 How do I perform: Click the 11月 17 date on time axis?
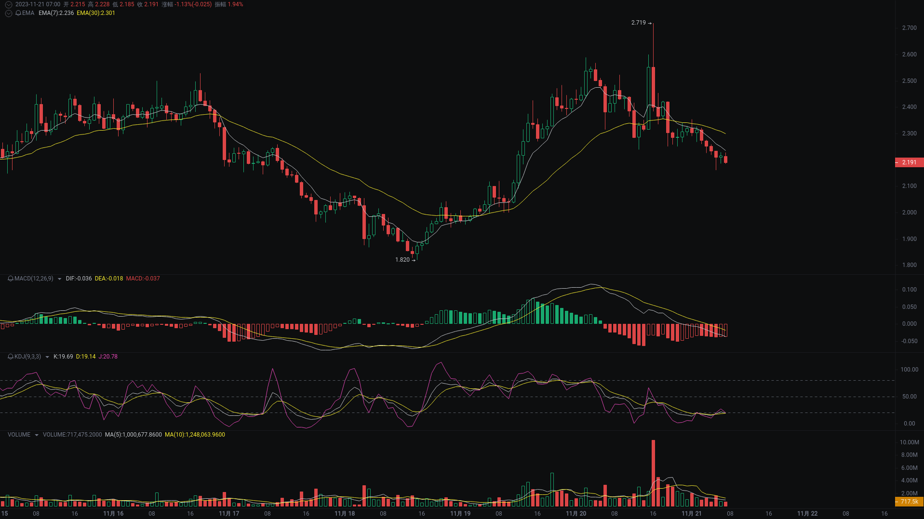click(x=229, y=514)
